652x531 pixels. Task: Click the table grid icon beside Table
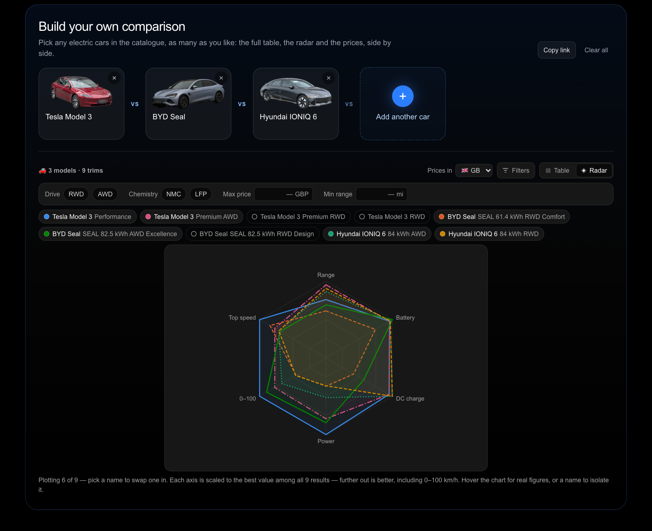(548, 171)
